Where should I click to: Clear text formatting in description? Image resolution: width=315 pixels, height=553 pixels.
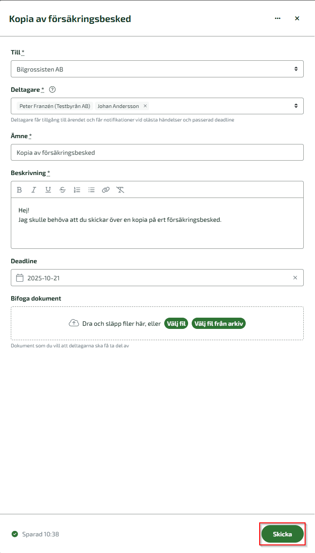120,190
